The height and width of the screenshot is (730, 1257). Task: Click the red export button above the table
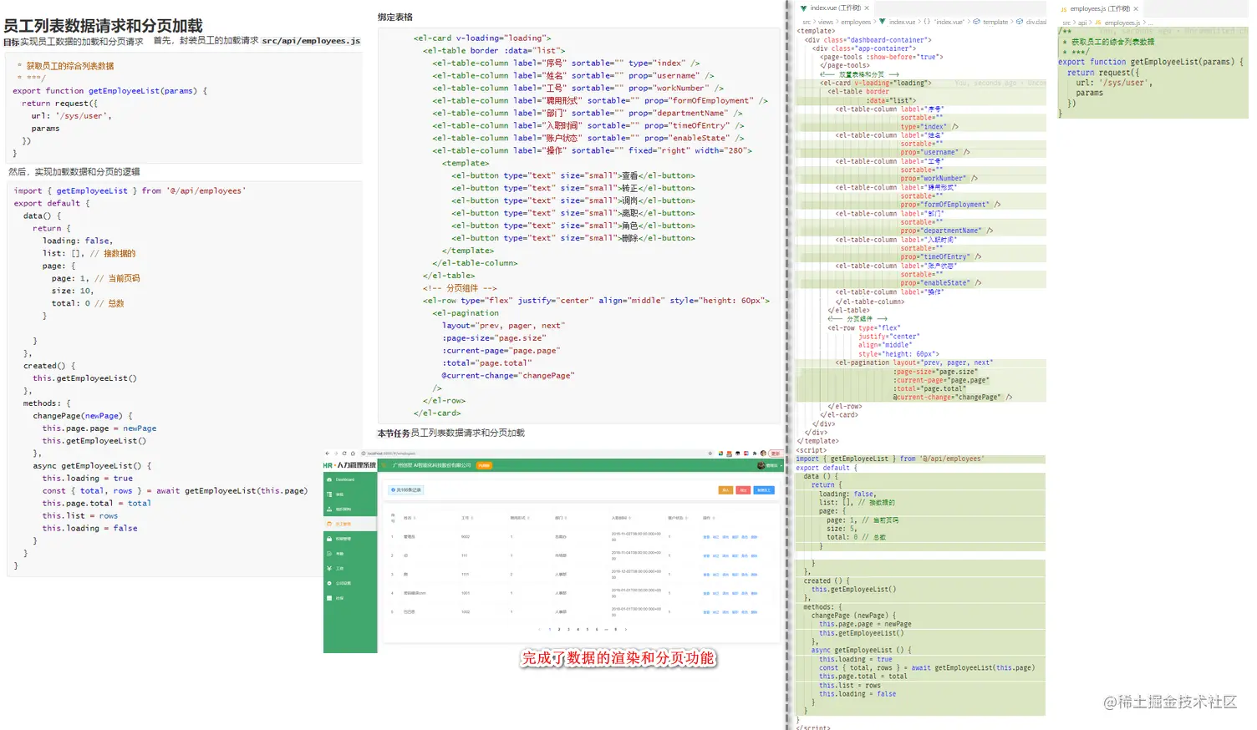743,490
